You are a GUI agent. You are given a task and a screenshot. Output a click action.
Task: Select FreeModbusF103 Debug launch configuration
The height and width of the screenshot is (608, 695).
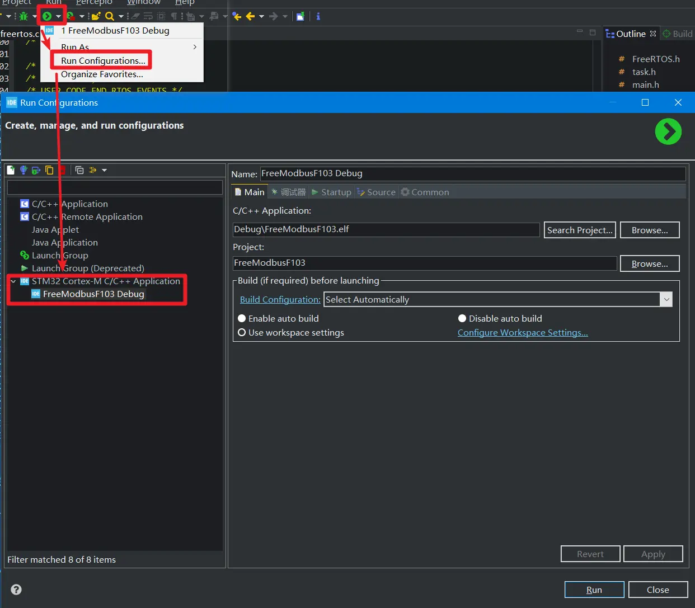coord(93,294)
